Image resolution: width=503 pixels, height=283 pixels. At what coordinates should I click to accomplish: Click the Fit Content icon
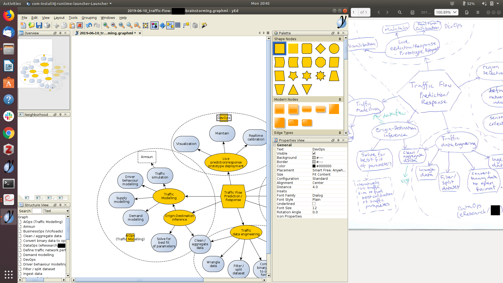[x=145, y=25]
